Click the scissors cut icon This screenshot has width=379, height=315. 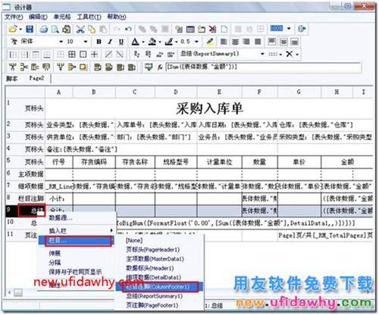80,30
